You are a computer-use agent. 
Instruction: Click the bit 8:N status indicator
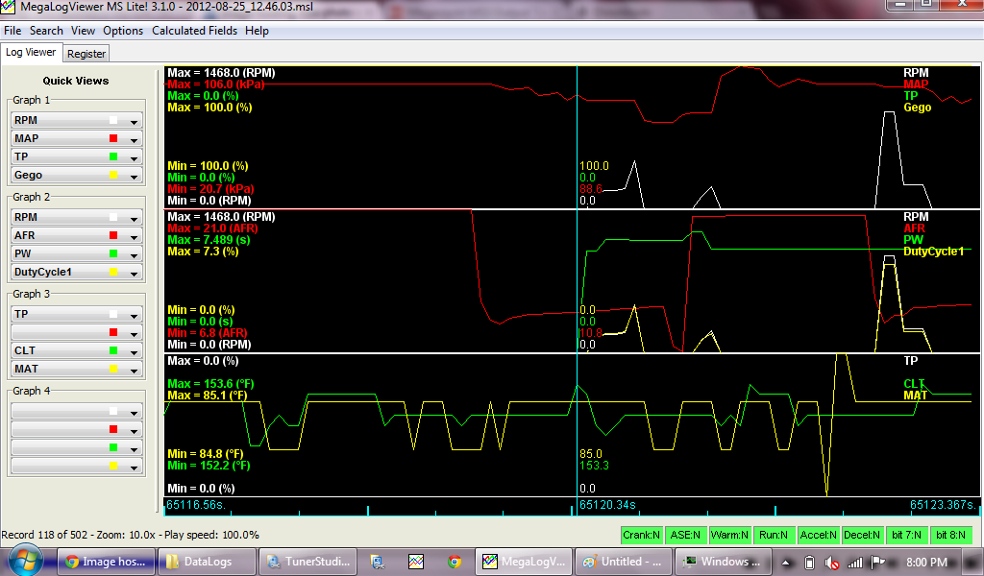950,536
